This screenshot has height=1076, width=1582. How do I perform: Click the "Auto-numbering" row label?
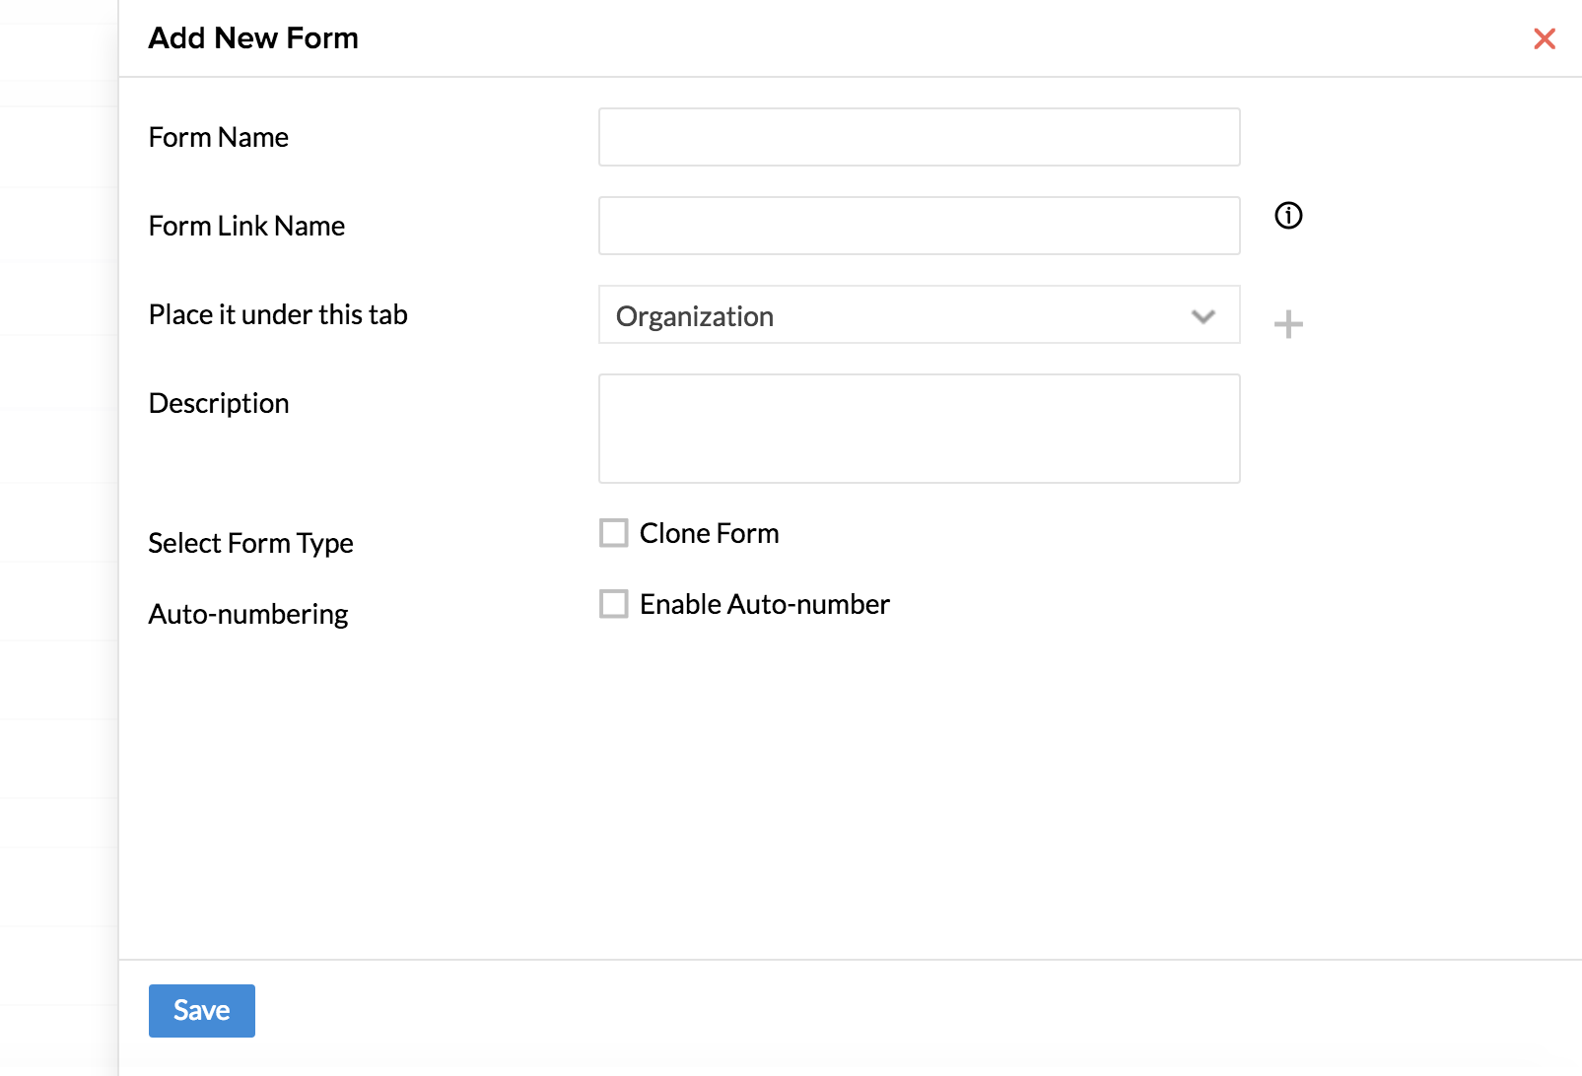tap(248, 614)
